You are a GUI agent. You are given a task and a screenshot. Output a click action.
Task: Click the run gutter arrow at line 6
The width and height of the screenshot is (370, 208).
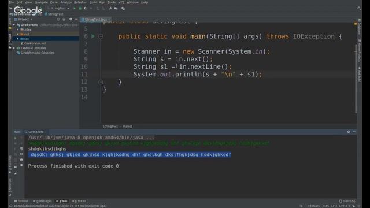[93, 36]
